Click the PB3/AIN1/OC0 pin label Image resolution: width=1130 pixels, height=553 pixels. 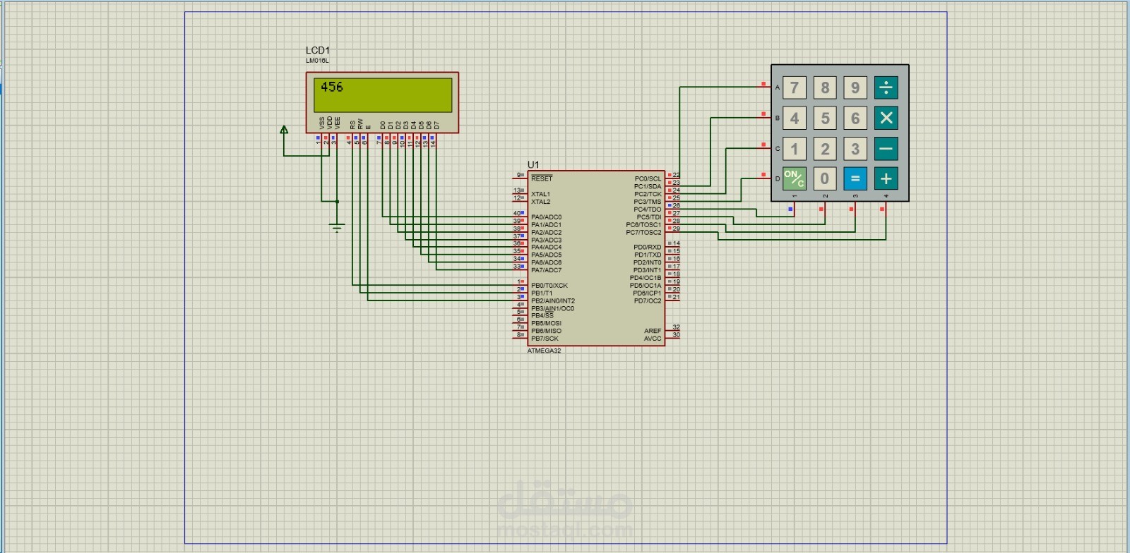[553, 309]
